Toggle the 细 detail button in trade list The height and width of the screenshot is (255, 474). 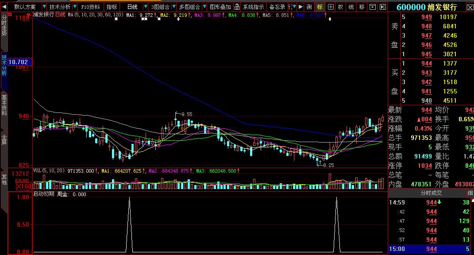470,193
